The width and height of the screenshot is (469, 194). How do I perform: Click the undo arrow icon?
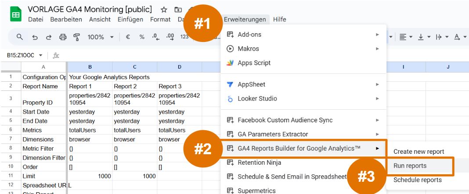35,37
